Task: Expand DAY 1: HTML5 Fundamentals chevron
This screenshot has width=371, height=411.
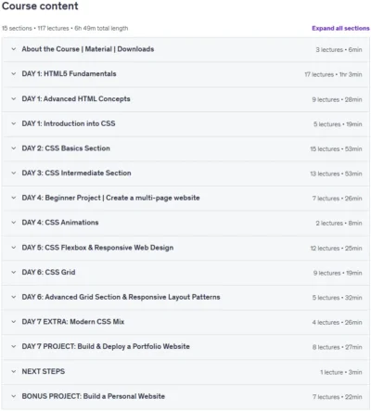Action: tap(14, 74)
